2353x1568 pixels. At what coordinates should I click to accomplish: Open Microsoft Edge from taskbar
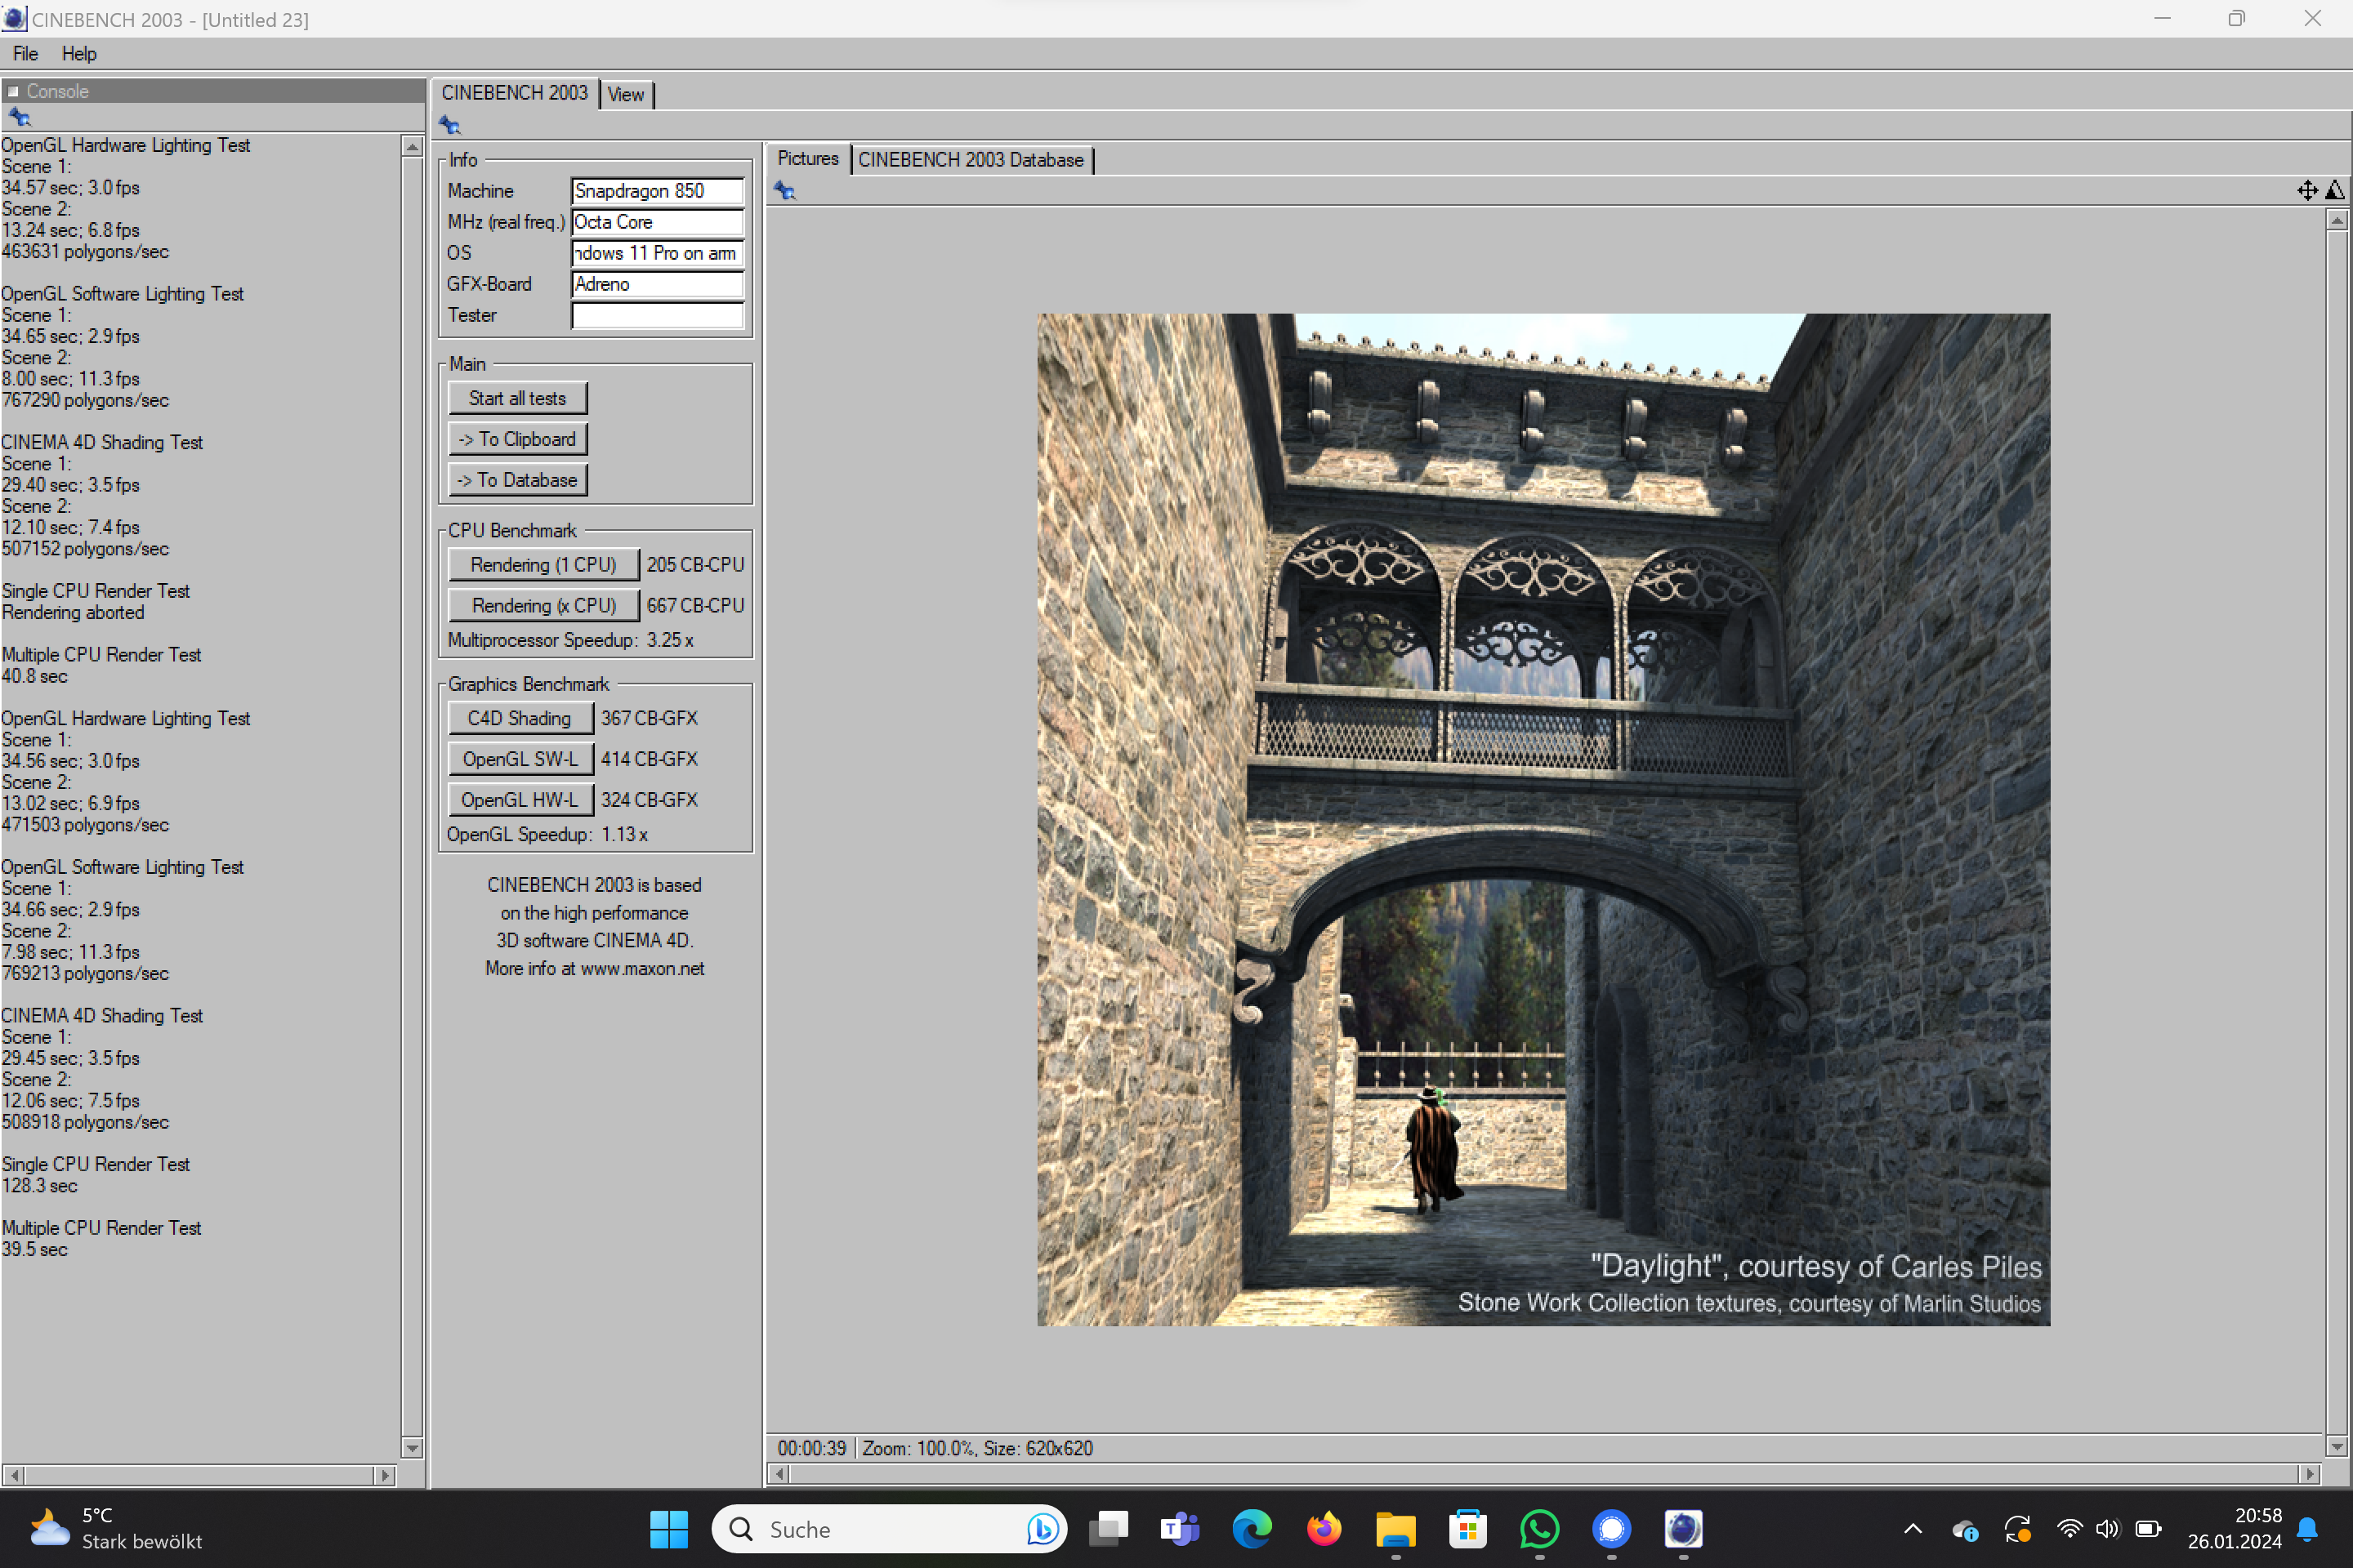coord(1251,1529)
